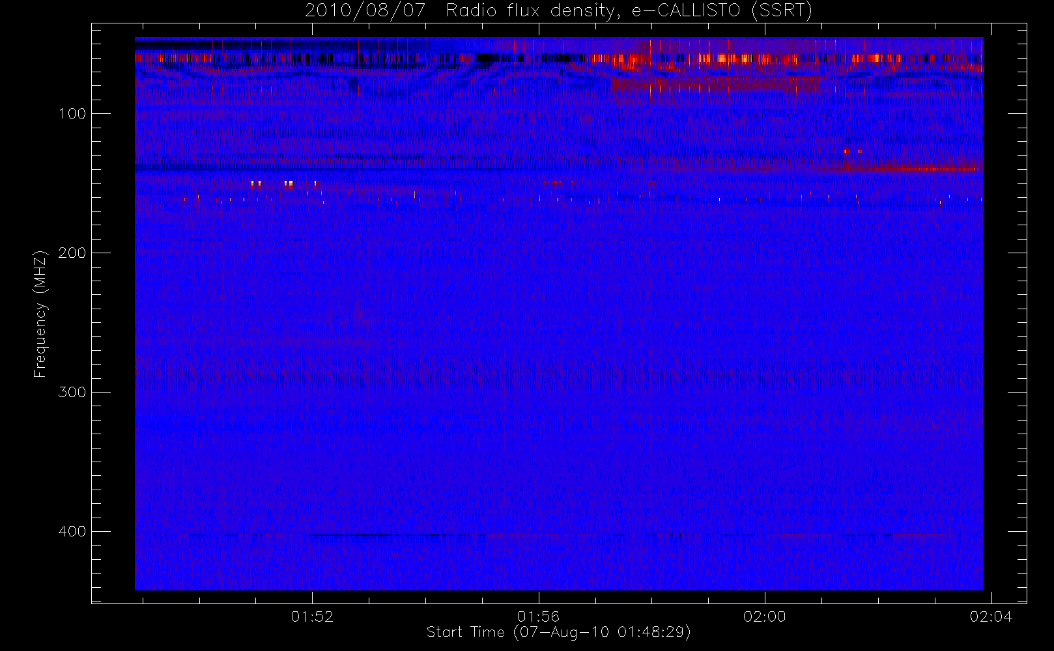
Task: Click the 'Frequency (MHz)' axis label
Action: (40, 314)
